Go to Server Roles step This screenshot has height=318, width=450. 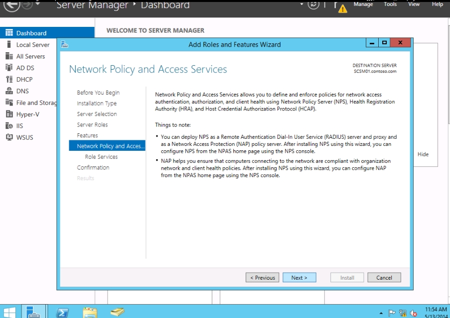[92, 124]
